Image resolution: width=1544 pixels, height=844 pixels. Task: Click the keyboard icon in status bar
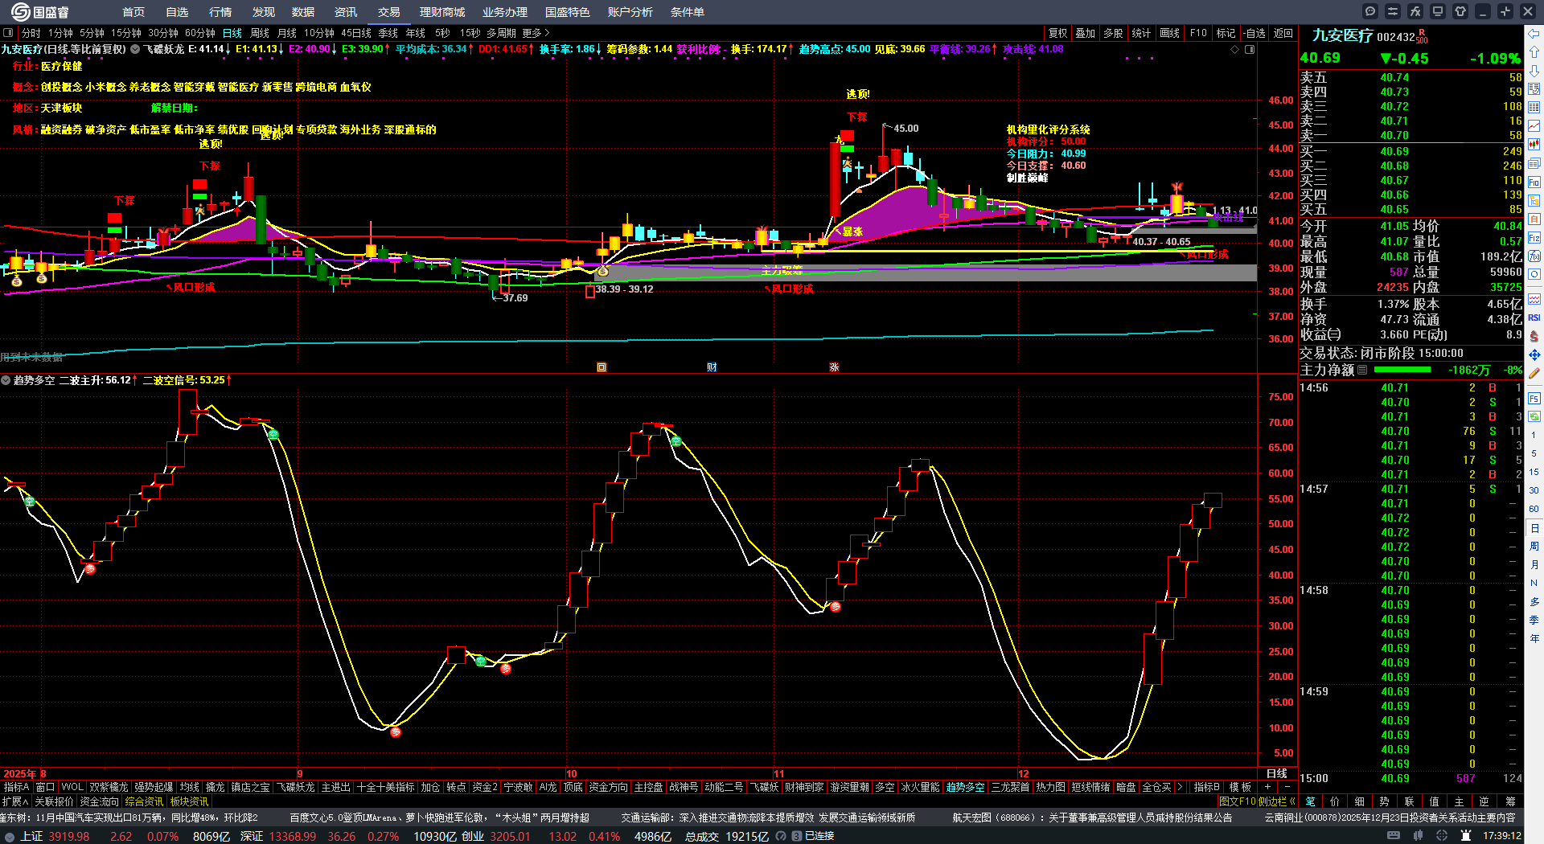coord(1394,836)
